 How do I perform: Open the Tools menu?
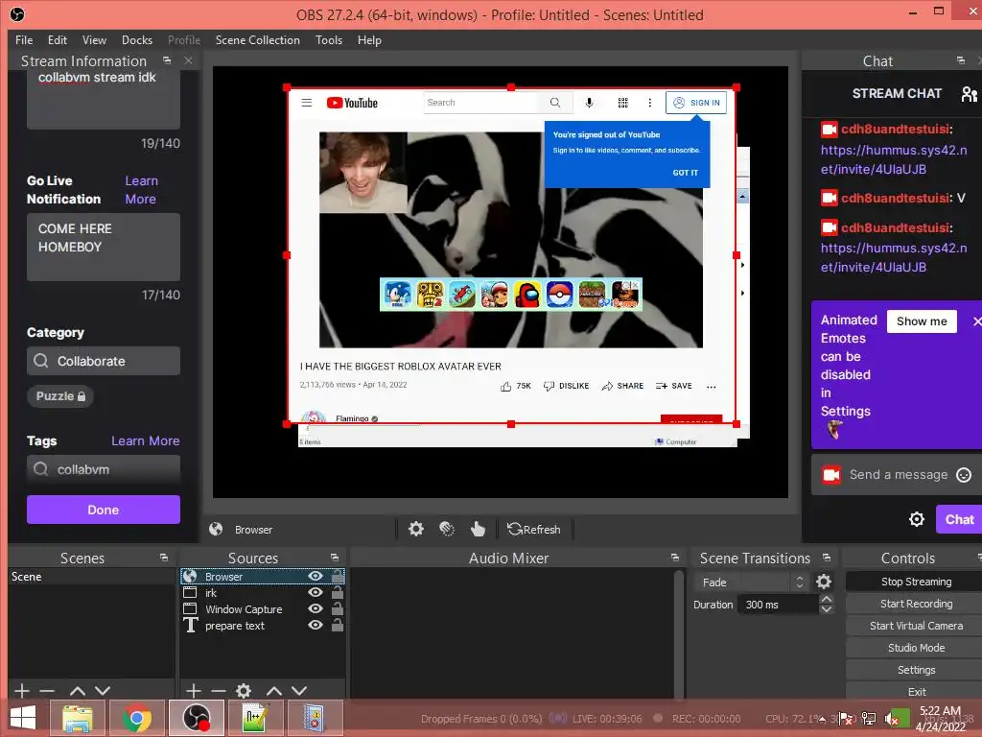[x=329, y=39]
